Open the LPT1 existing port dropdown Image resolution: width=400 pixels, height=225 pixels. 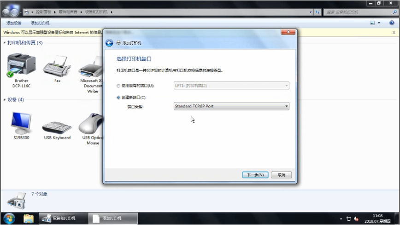pyautogui.click(x=231, y=86)
